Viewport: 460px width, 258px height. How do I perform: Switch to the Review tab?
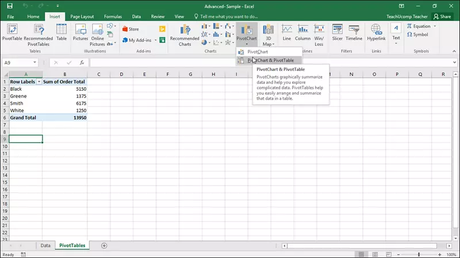(x=158, y=17)
